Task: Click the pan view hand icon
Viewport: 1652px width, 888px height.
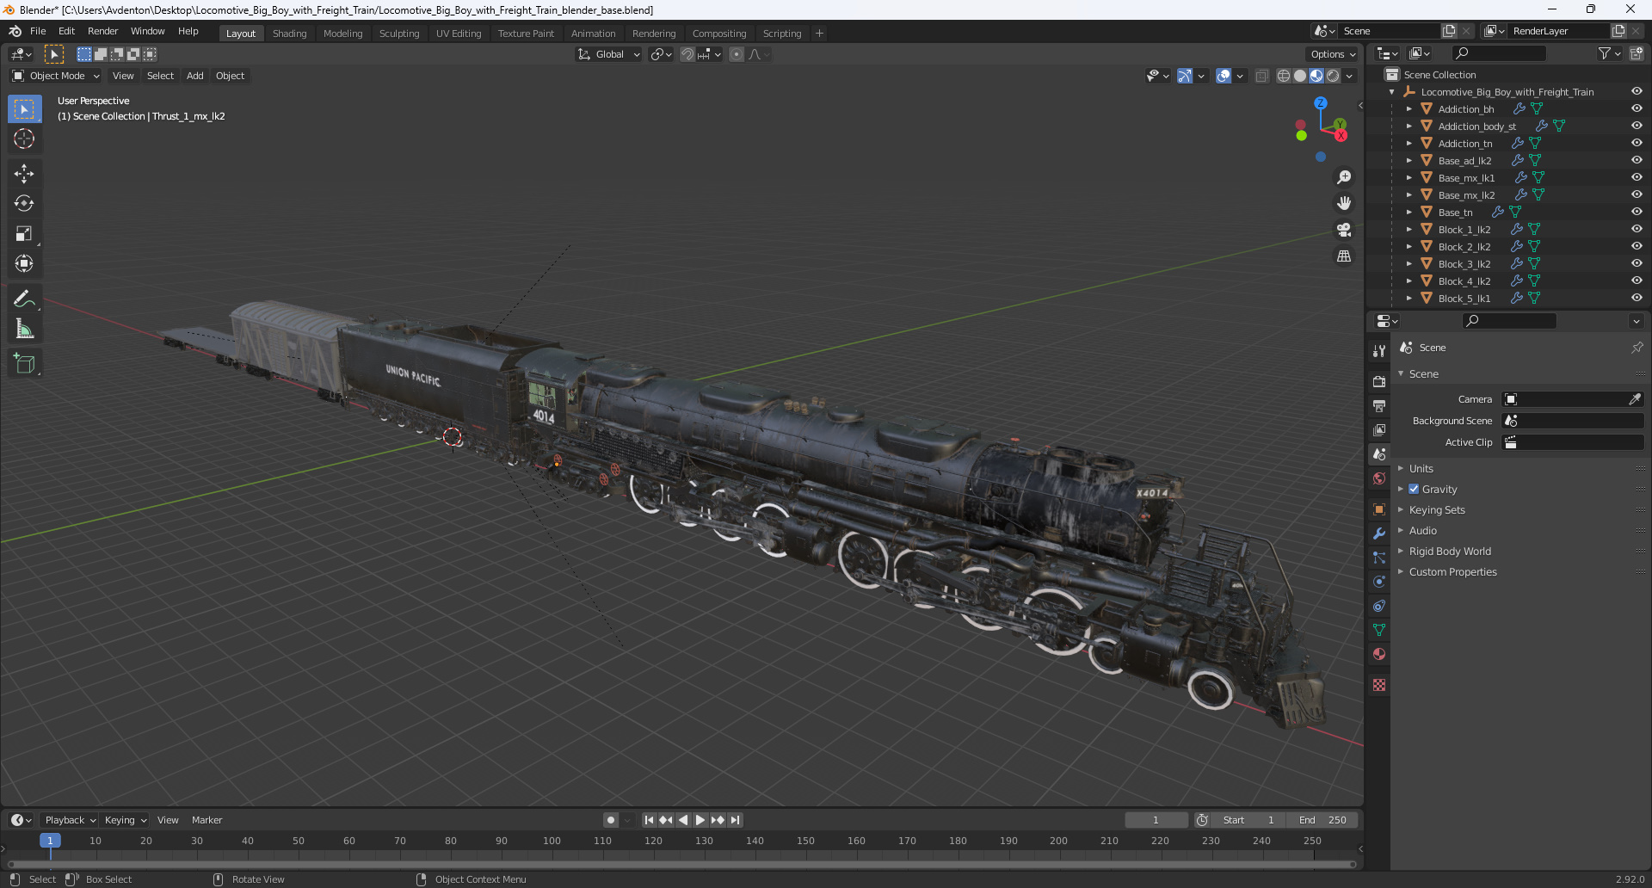Action: pyautogui.click(x=1344, y=204)
